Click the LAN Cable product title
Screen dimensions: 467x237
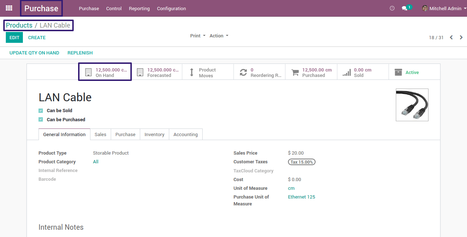65,97
